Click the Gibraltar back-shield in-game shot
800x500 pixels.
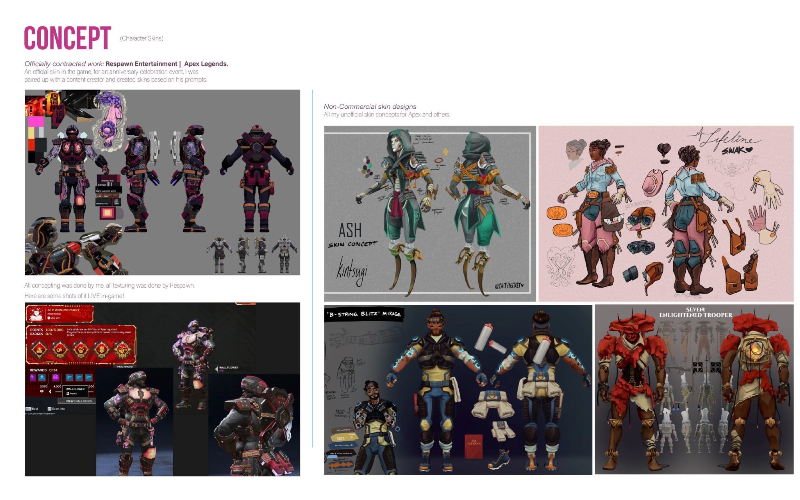(x=254, y=425)
